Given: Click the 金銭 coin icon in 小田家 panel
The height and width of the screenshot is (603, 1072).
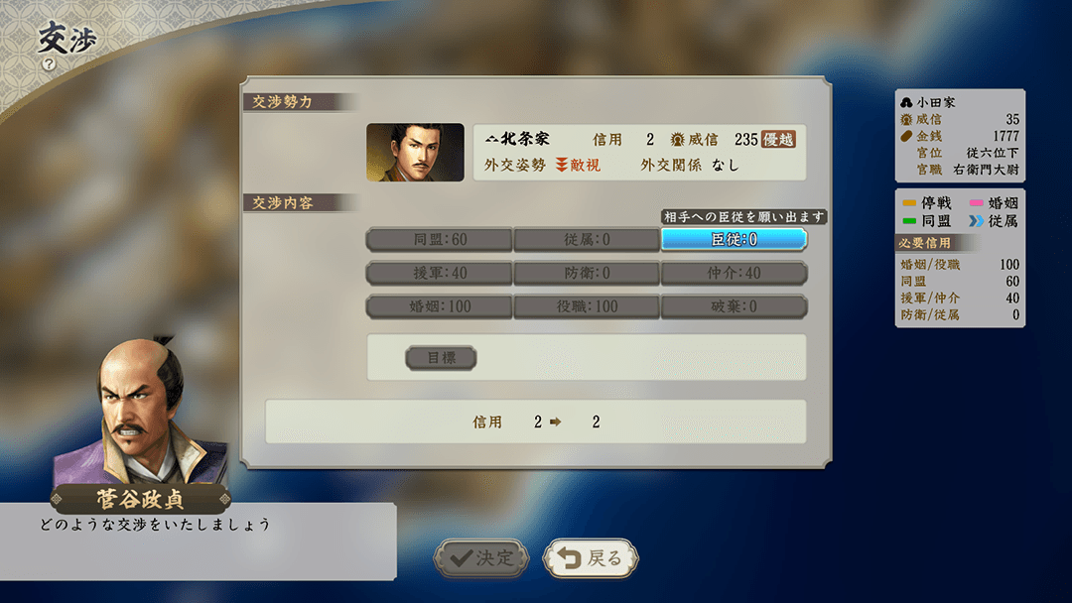Looking at the screenshot, I should tap(906, 136).
